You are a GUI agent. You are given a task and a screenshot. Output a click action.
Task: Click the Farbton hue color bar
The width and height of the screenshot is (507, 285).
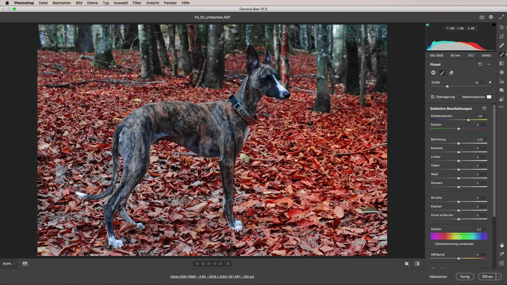tap(459, 236)
